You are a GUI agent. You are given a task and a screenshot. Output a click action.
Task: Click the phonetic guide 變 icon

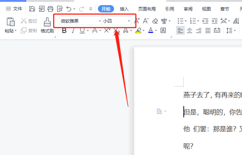(164, 21)
